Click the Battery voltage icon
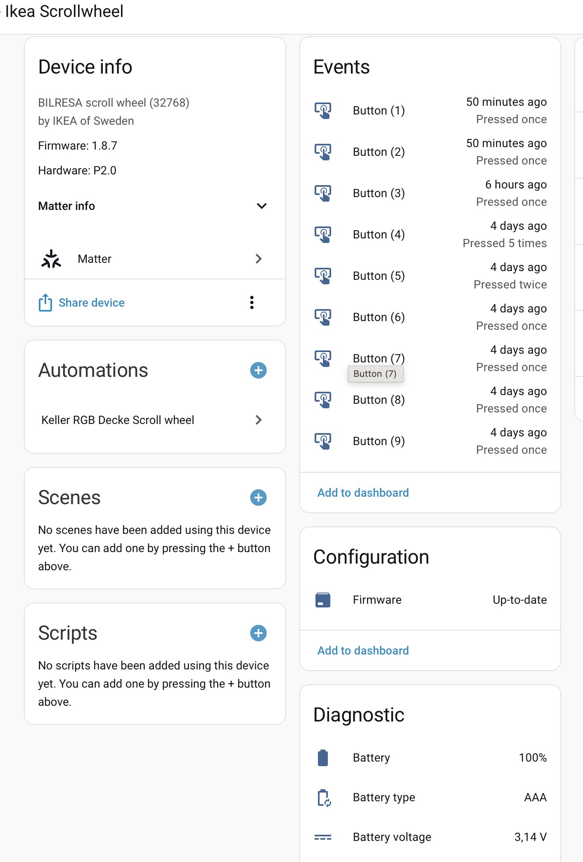Viewport: 583px width, 862px height. click(323, 837)
